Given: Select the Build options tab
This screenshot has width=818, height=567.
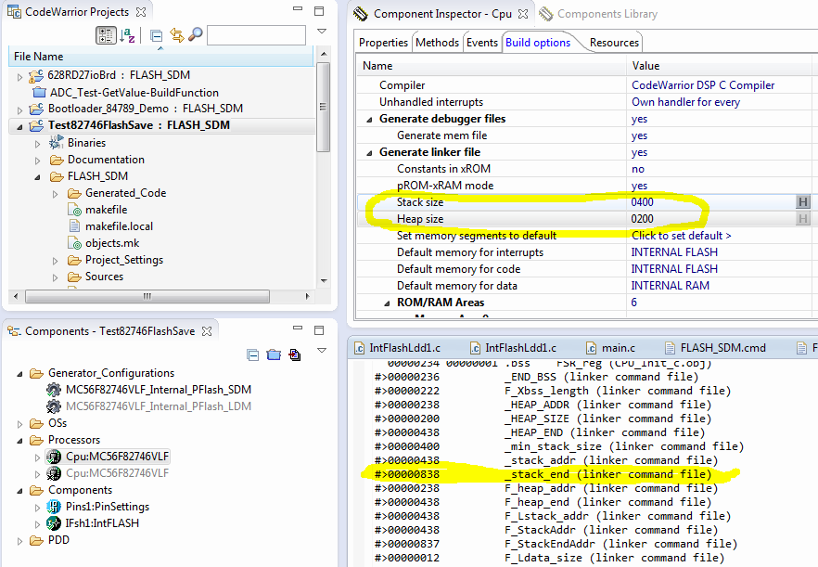Looking at the screenshot, I should pos(538,43).
